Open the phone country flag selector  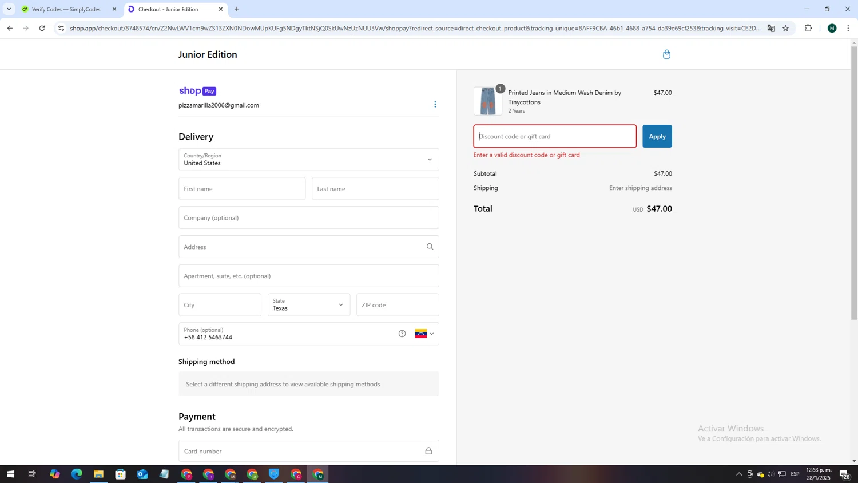point(424,334)
